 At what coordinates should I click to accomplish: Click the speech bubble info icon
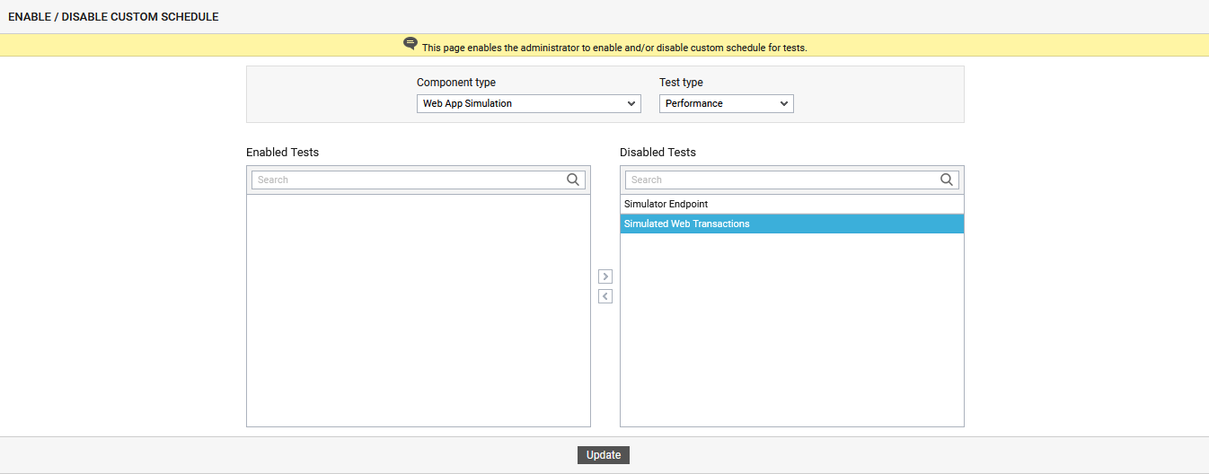click(410, 44)
